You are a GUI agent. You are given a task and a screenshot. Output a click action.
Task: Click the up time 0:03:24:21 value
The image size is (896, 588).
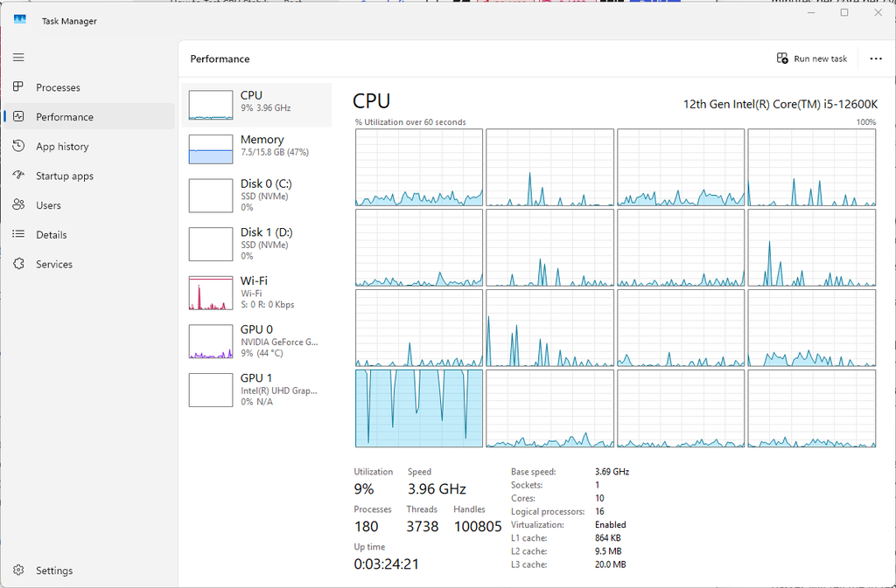point(386,564)
